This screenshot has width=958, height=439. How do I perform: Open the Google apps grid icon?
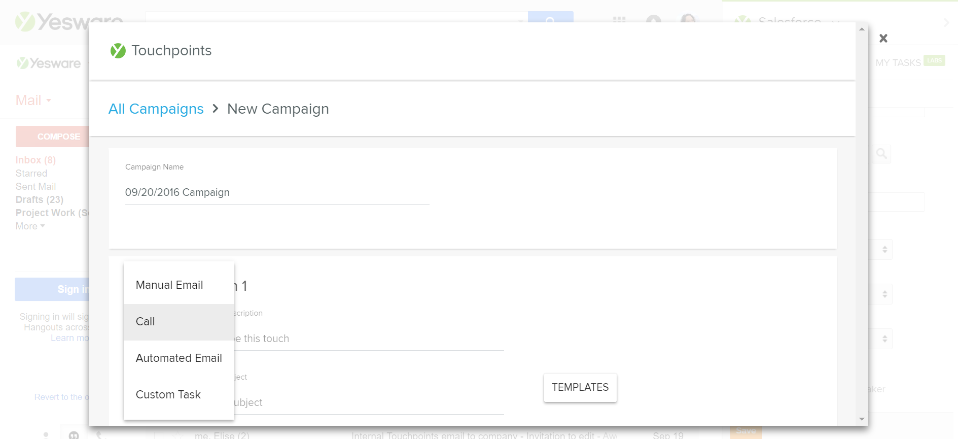tap(619, 20)
